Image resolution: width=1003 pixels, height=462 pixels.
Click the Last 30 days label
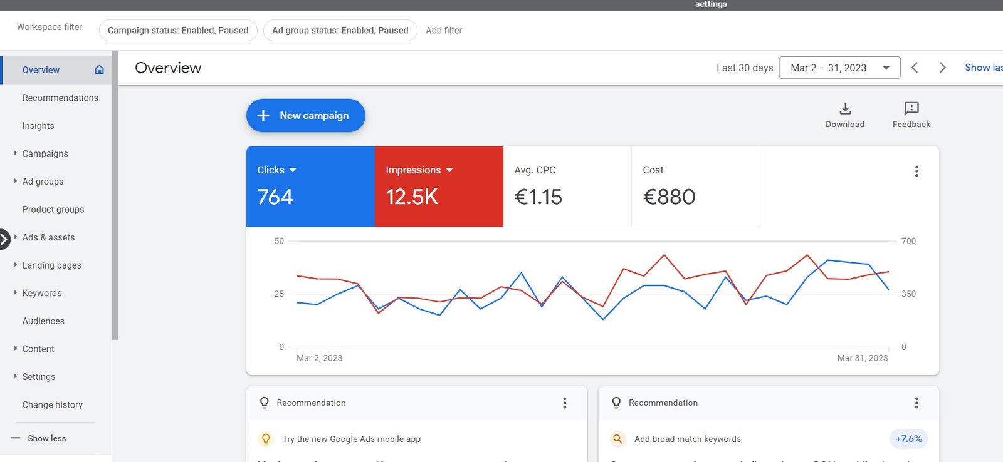pos(745,68)
